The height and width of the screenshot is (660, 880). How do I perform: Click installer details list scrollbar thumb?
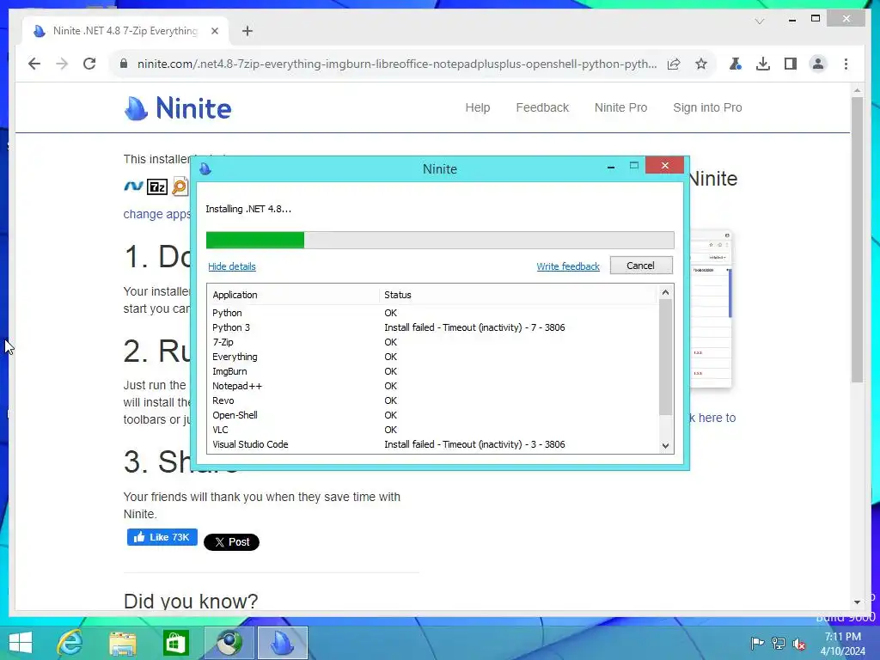665,357
